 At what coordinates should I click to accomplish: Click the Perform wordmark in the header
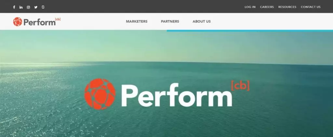(x=39, y=22)
